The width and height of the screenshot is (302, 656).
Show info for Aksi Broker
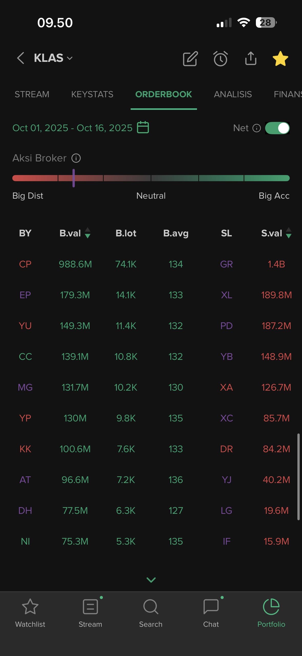click(76, 158)
